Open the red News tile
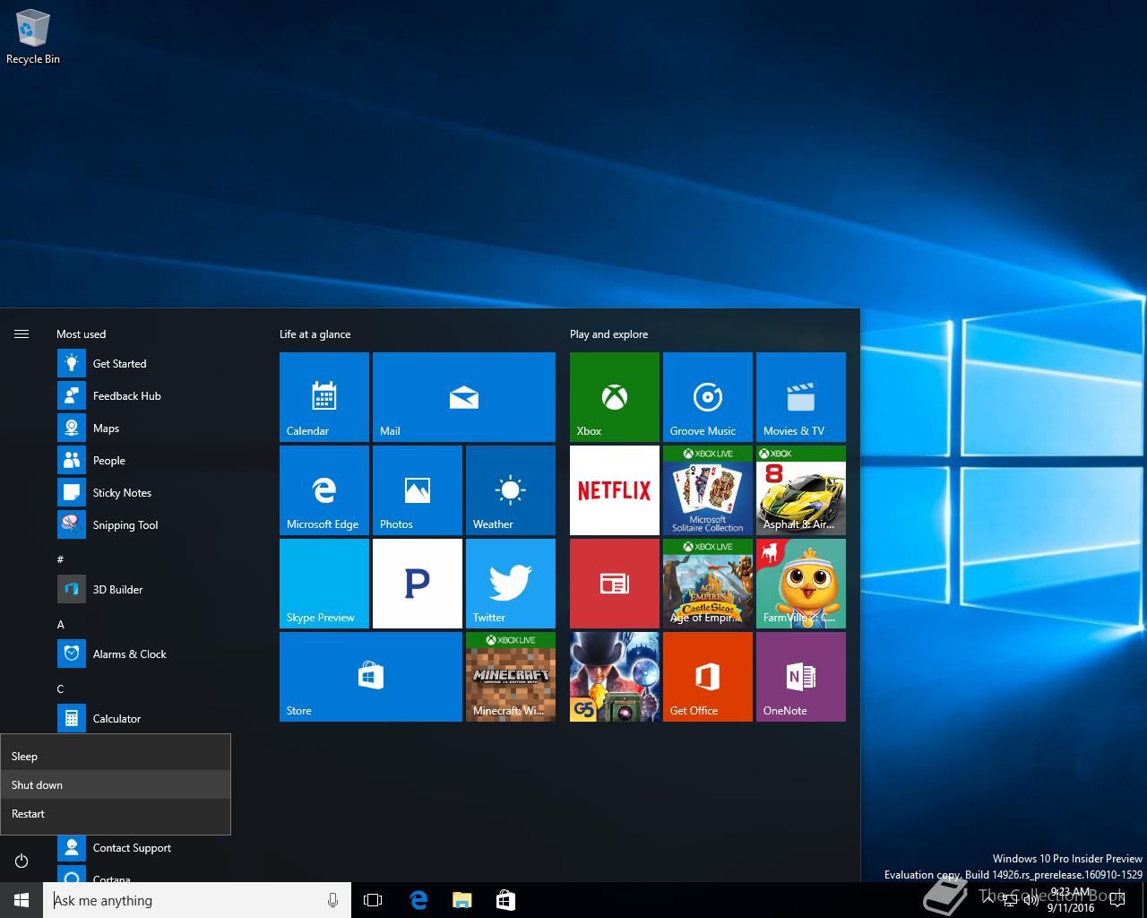The height and width of the screenshot is (918, 1147). point(615,584)
